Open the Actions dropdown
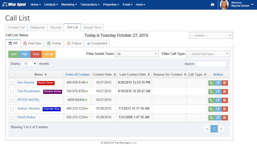The image size is (257, 146). pos(211,35)
